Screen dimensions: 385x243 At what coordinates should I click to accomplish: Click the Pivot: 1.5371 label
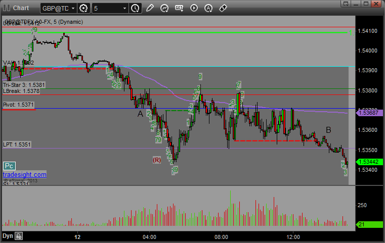18,105
